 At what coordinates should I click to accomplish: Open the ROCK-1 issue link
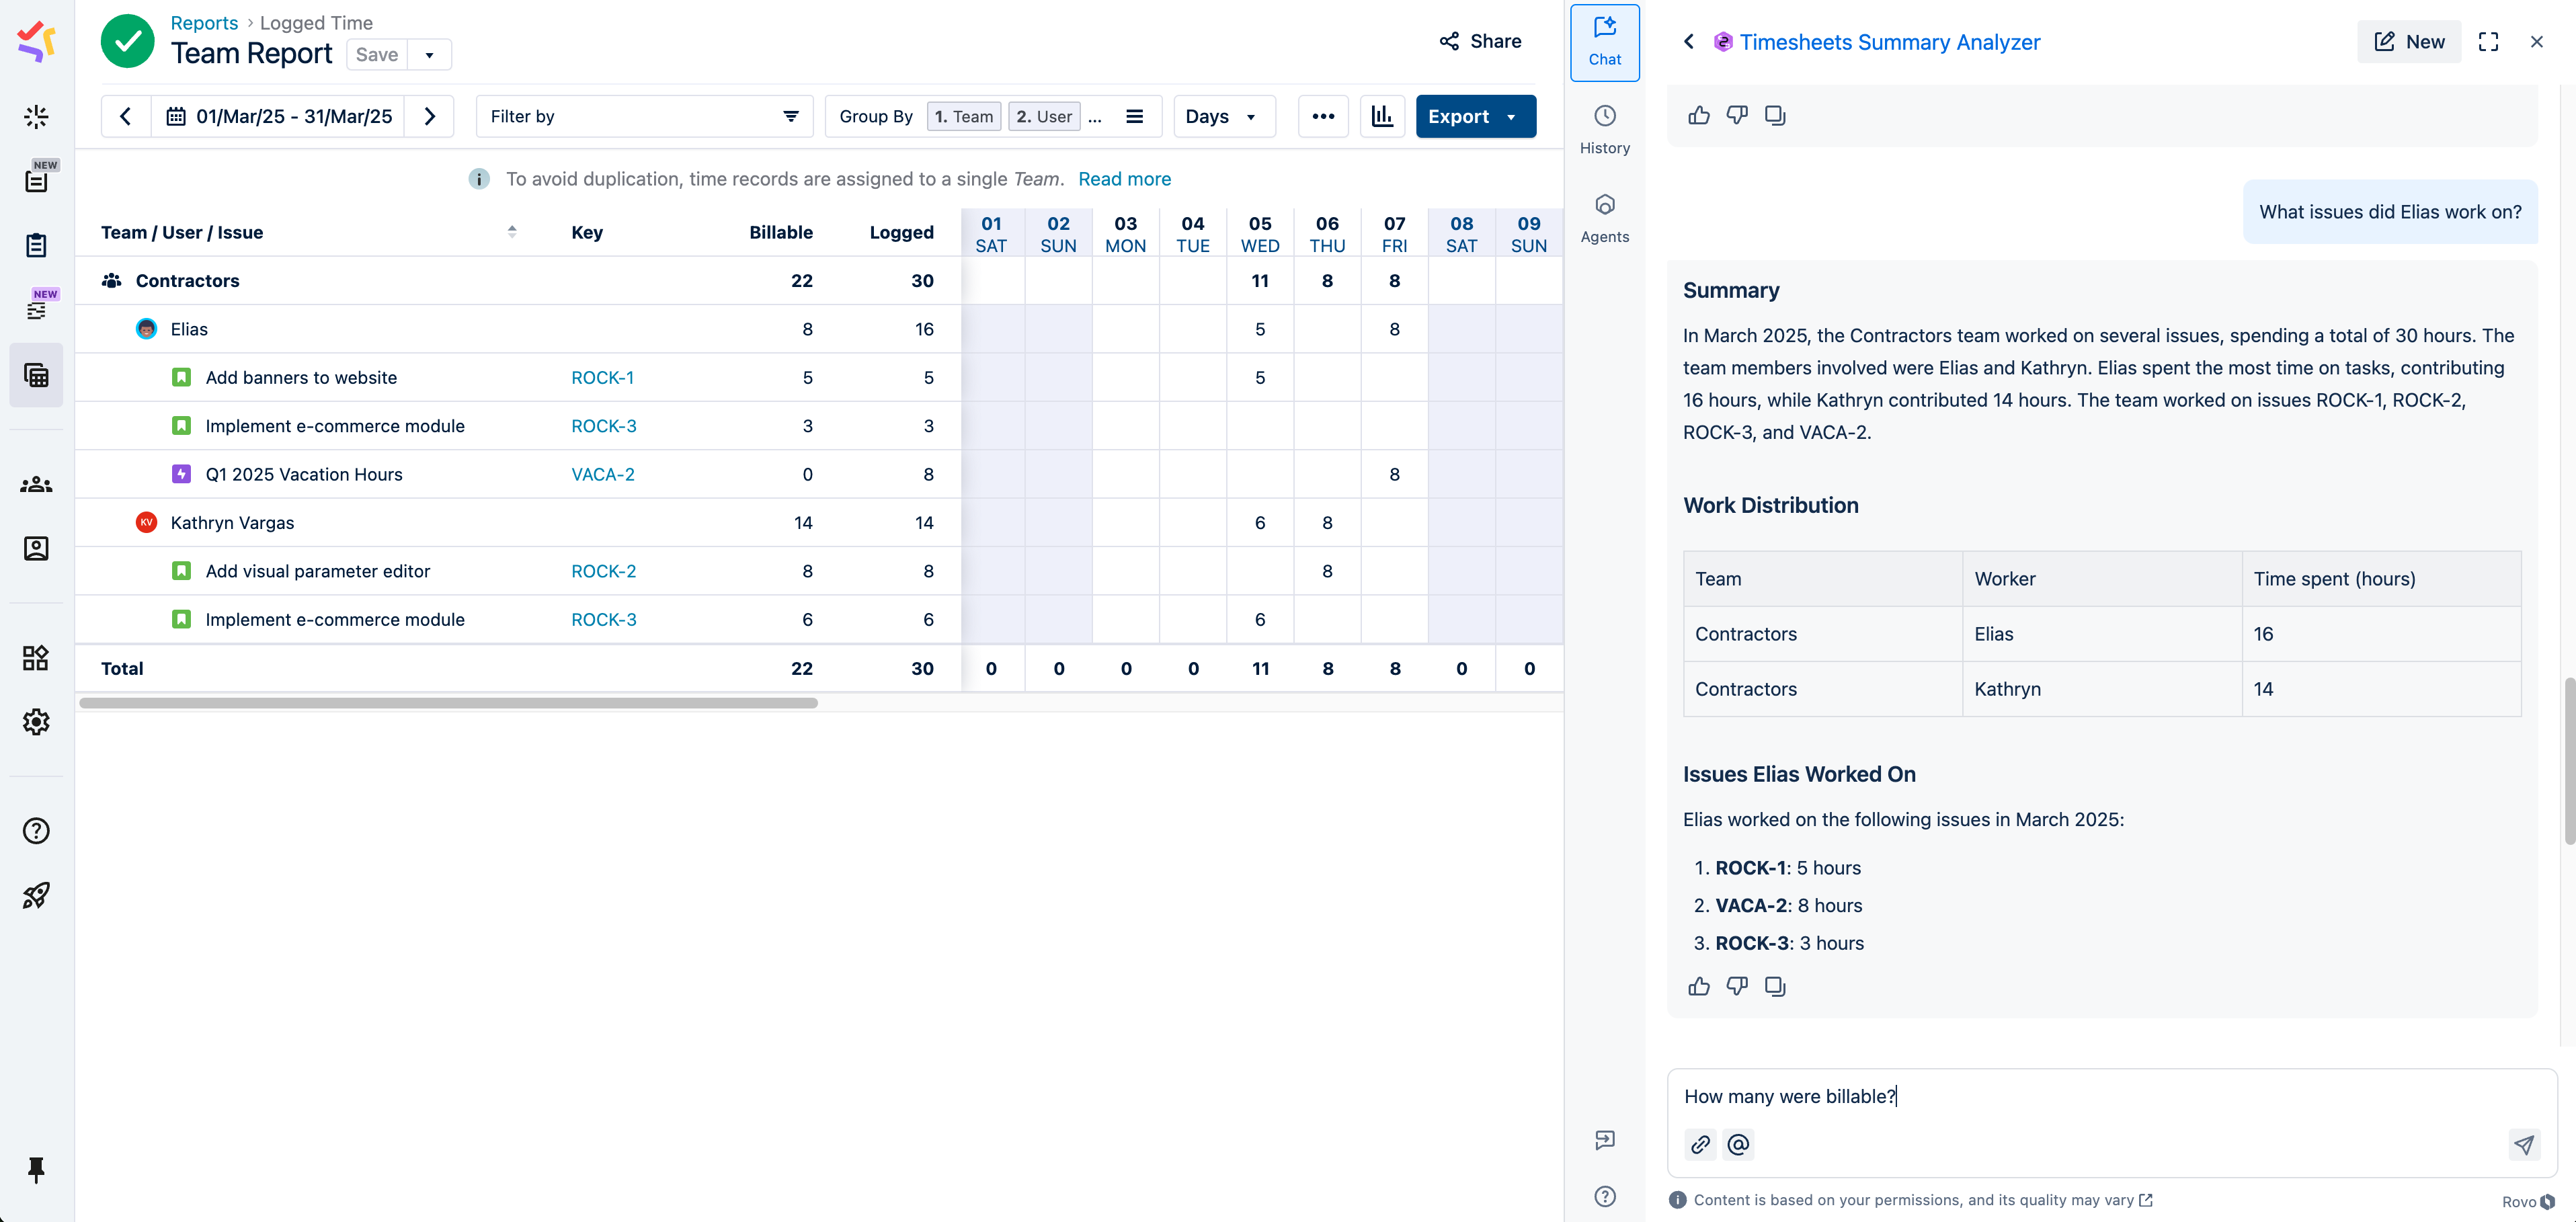(602, 377)
